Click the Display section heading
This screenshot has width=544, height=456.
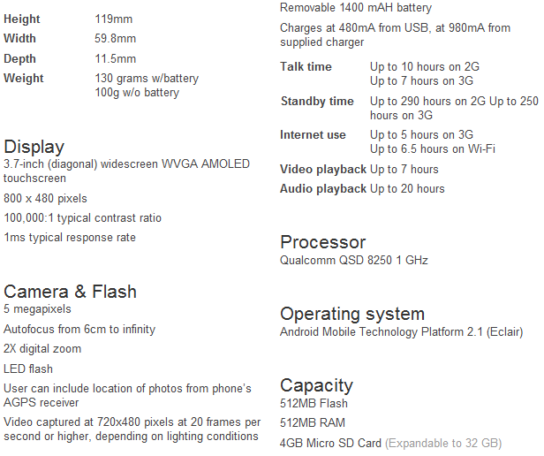click(x=34, y=147)
